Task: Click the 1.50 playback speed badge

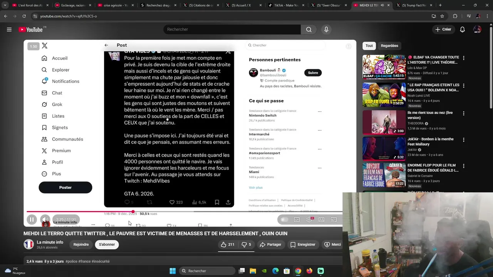Action: coord(34,46)
